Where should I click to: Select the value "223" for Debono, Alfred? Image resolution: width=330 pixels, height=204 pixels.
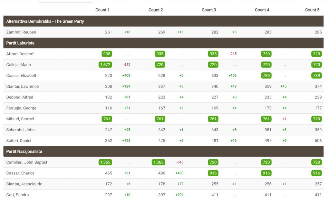(162, 97)
